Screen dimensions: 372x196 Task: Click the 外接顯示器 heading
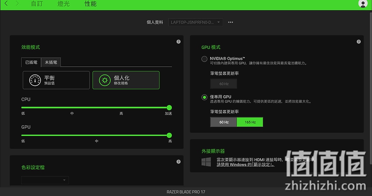[x=213, y=151]
